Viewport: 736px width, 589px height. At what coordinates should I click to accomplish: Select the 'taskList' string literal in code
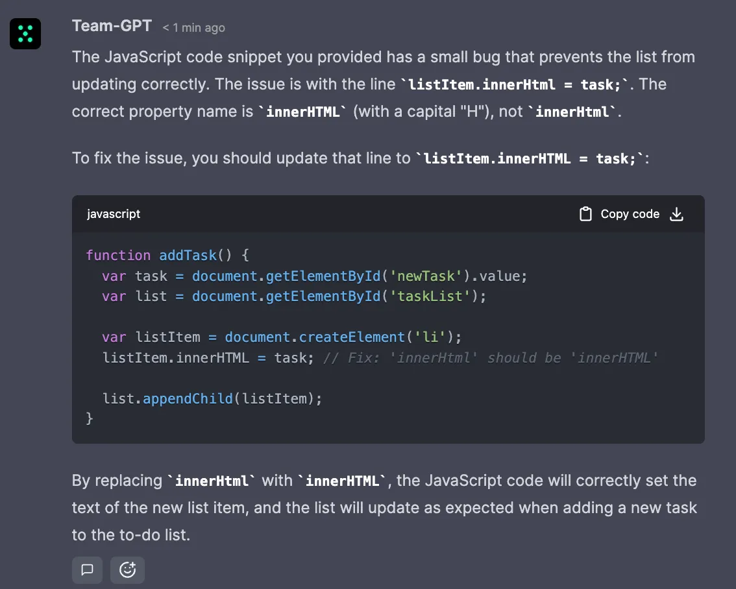click(429, 296)
